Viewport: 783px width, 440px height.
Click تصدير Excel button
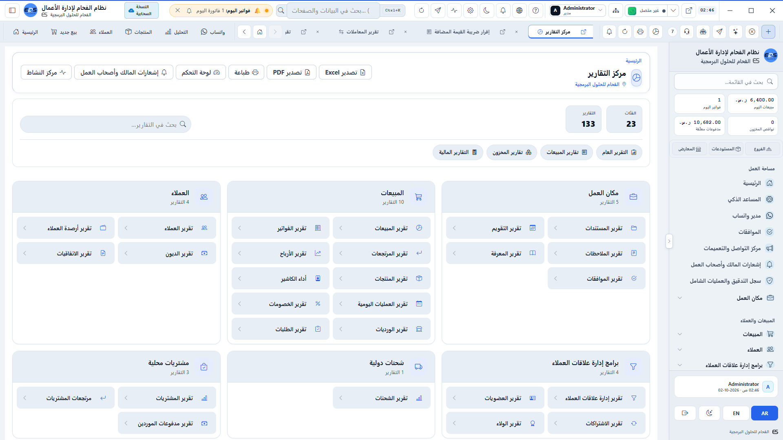(345, 73)
